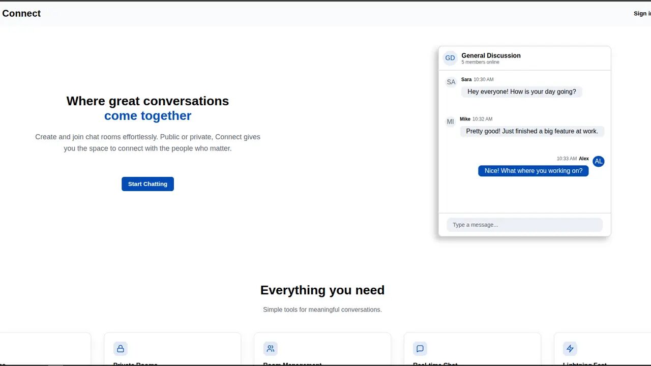This screenshot has height=366, width=651.
Task: Click the heading 'Where great conversations'
Action: 147,101
